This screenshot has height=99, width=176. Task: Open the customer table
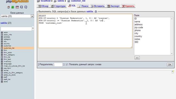[x=7, y=46]
